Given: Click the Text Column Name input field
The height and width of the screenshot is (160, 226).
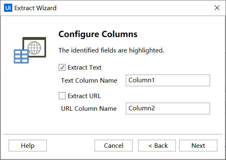Looking at the screenshot, I should pos(168,81).
